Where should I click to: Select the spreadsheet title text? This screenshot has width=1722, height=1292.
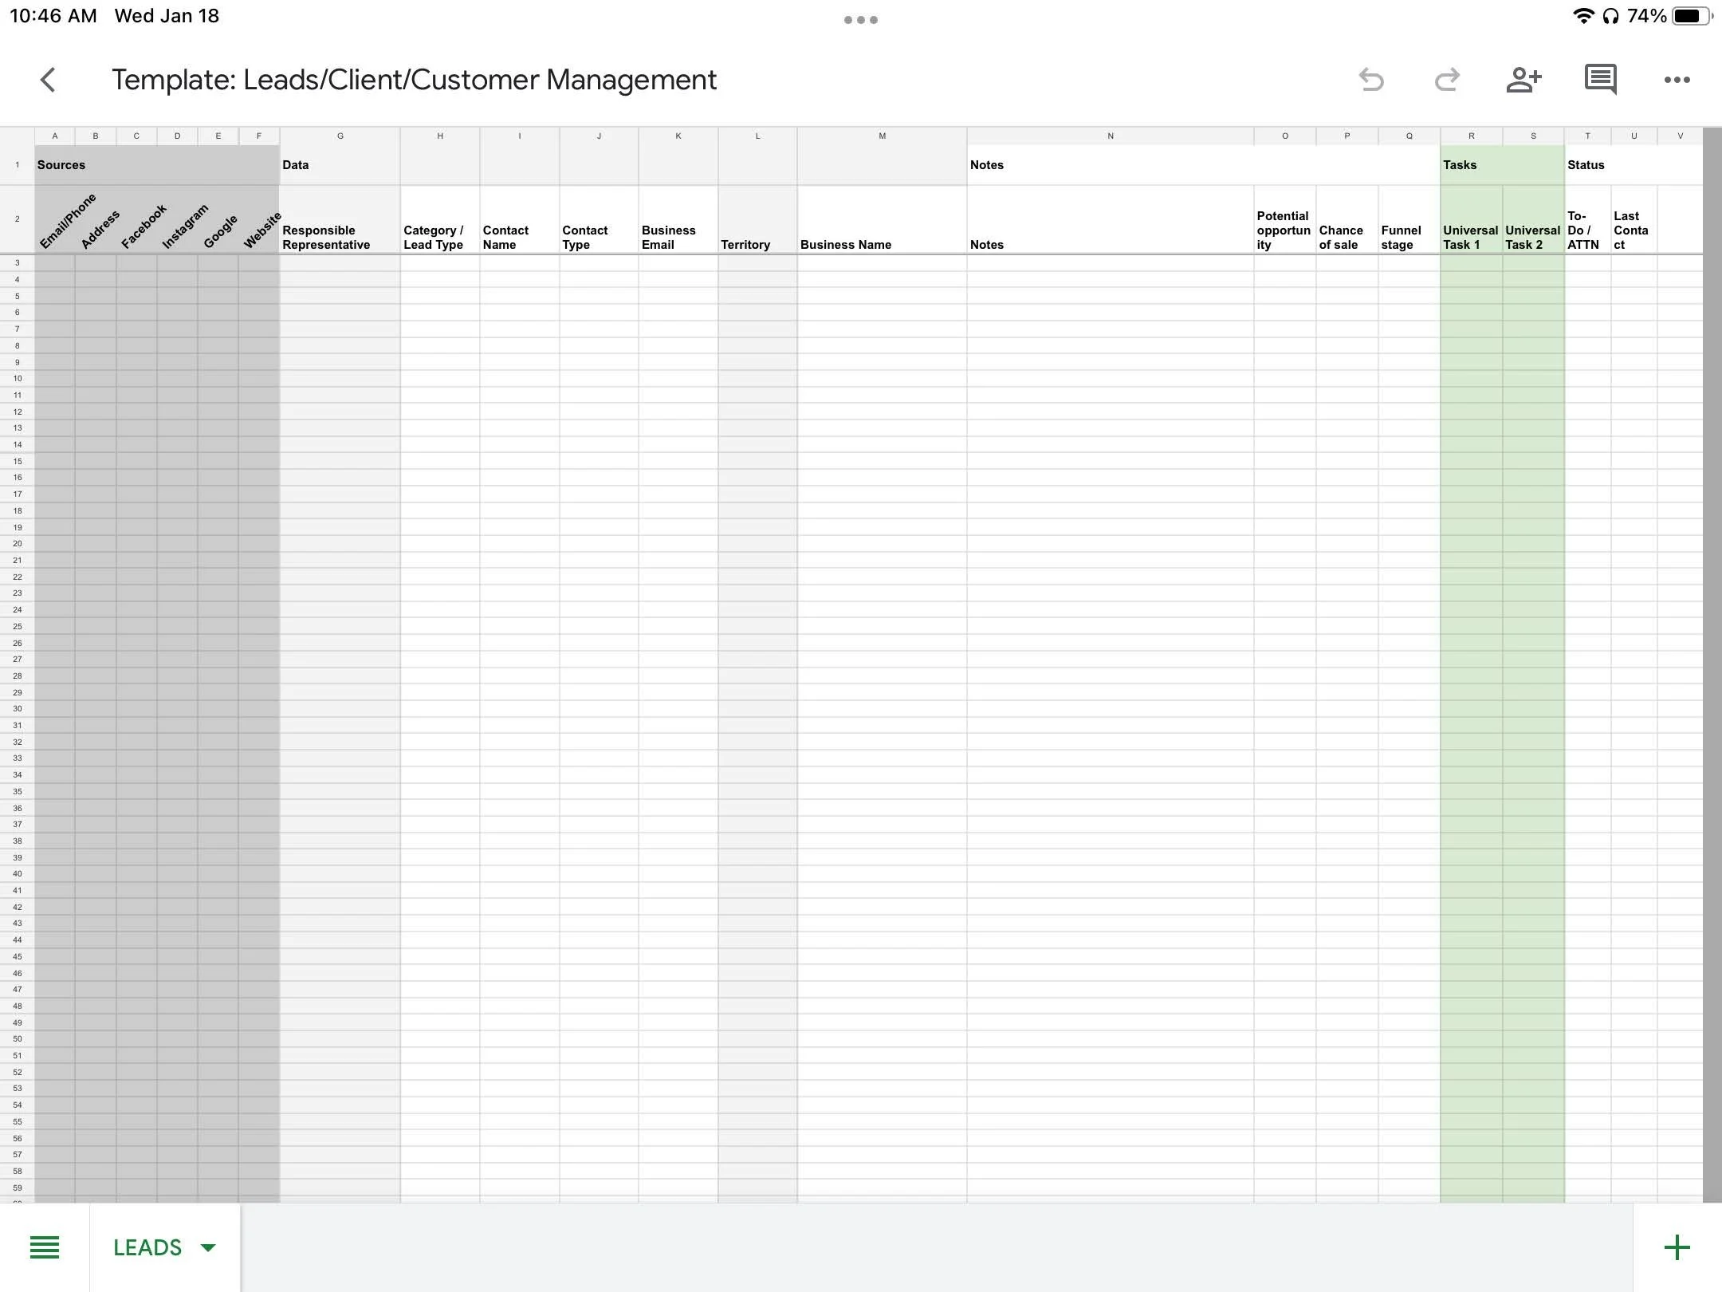(414, 79)
